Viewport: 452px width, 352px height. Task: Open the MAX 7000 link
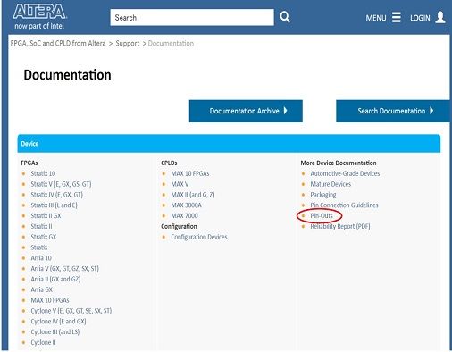click(x=184, y=215)
